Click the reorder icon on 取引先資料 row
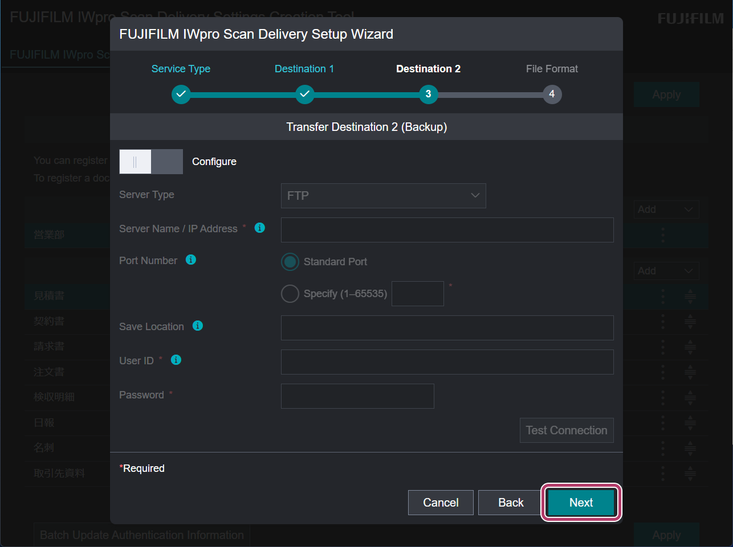Viewport: 733px width, 547px height. coord(690,474)
